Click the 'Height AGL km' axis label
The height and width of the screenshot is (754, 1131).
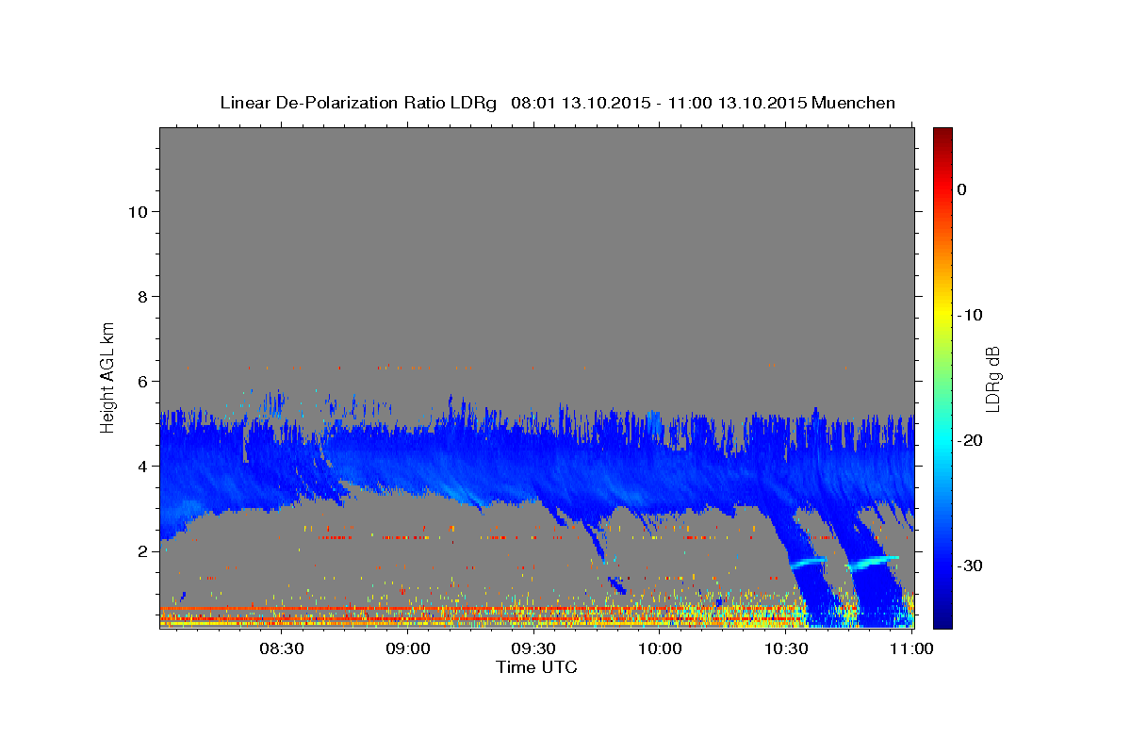coord(108,376)
